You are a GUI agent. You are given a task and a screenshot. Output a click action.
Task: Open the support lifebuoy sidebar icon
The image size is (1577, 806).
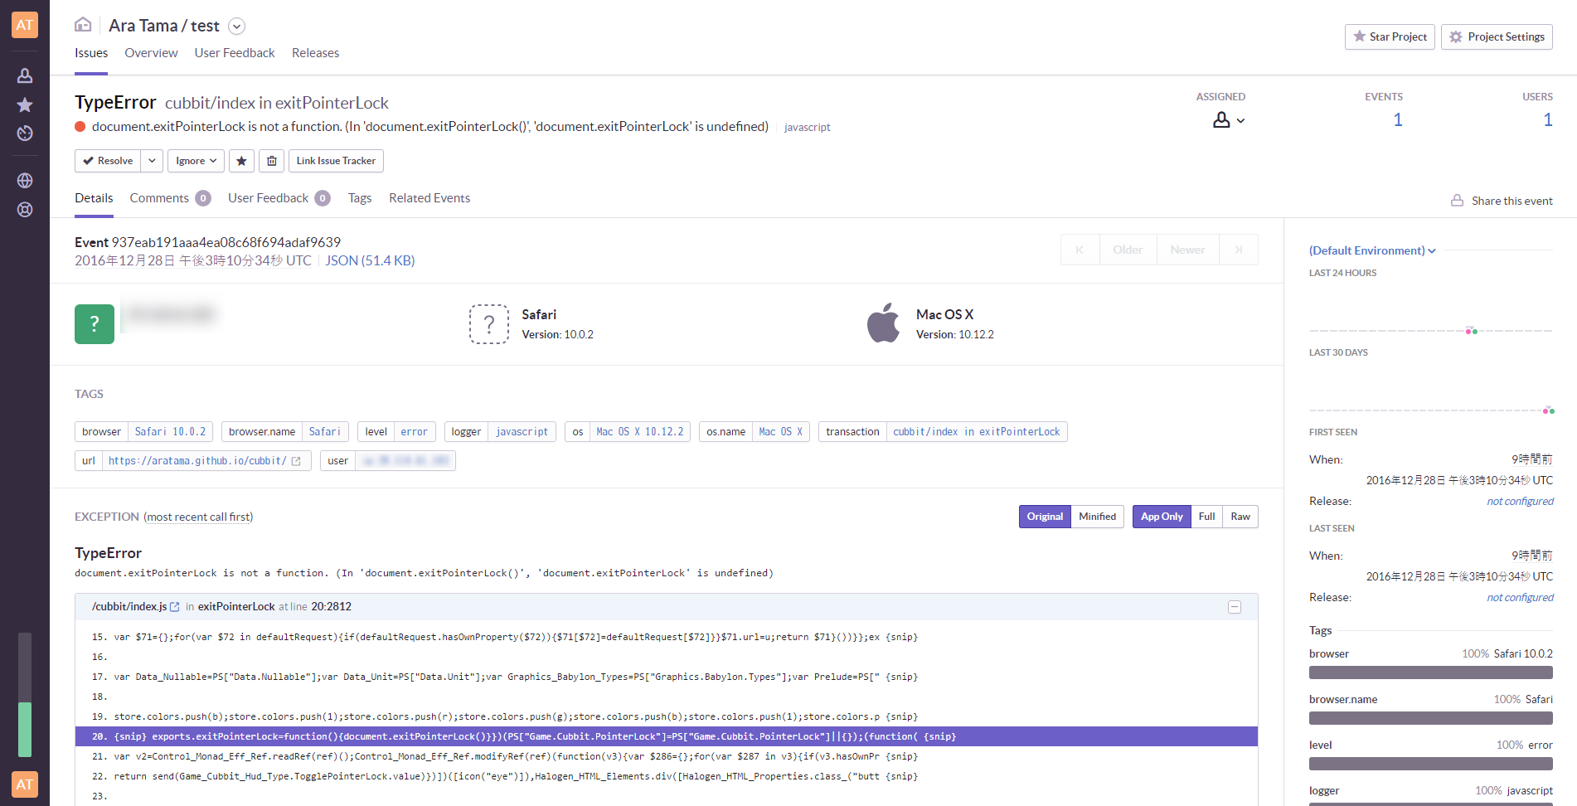pyautogui.click(x=25, y=209)
